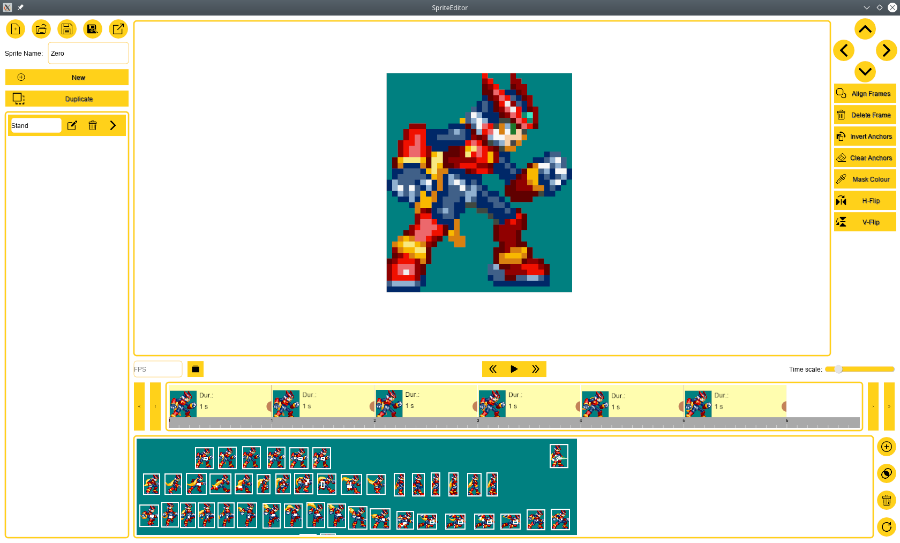Click Invert Anchors
The width and height of the screenshot is (900, 543).
click(x=865, y=136)
